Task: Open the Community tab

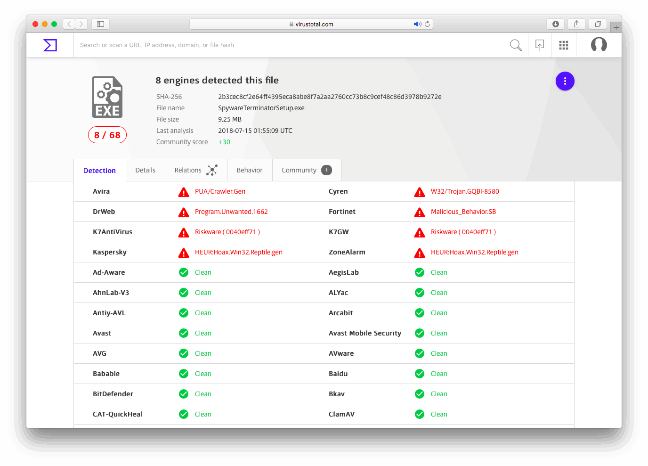Action: 307,170
